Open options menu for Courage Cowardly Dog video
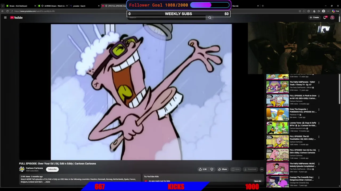The height and width of the screenshot is (191, 341). coord(319,178)
